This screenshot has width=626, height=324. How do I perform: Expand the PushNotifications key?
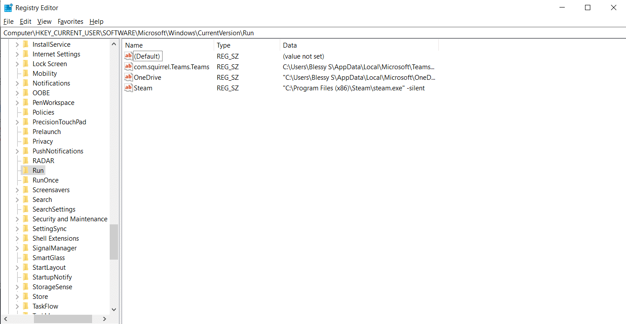click(17, 151)
